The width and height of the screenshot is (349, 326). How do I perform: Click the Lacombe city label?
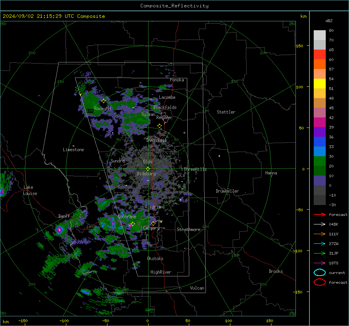(167, 97)
